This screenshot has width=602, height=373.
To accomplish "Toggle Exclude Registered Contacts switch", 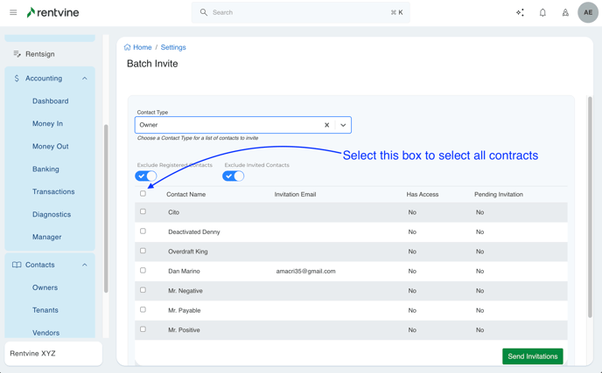I will click(146, 176).
